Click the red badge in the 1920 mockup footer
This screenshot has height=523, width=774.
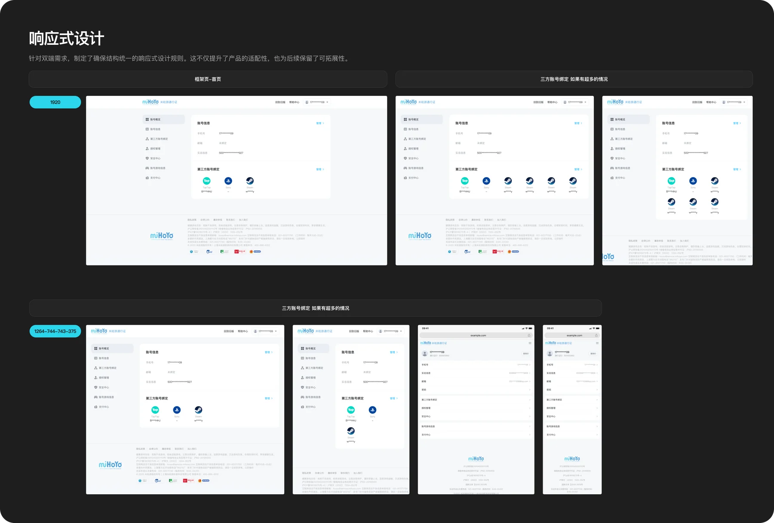[x=240, y=252]
